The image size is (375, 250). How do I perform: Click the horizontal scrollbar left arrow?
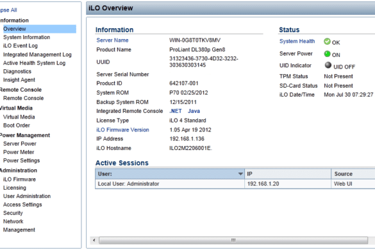click(94, 240)
